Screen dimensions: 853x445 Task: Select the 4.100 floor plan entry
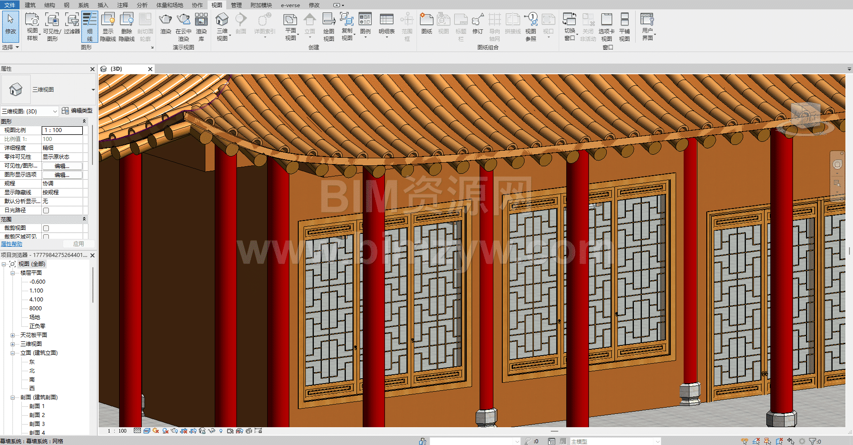point(36,300)
